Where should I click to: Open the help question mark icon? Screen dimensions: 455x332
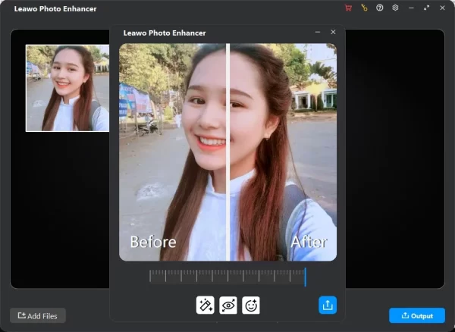point(379,8)
